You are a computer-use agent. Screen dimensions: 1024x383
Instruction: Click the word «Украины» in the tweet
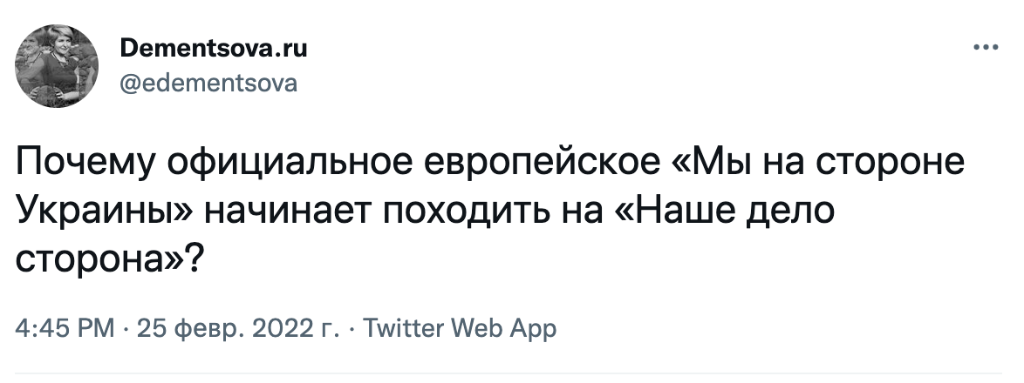pos(97,212)
